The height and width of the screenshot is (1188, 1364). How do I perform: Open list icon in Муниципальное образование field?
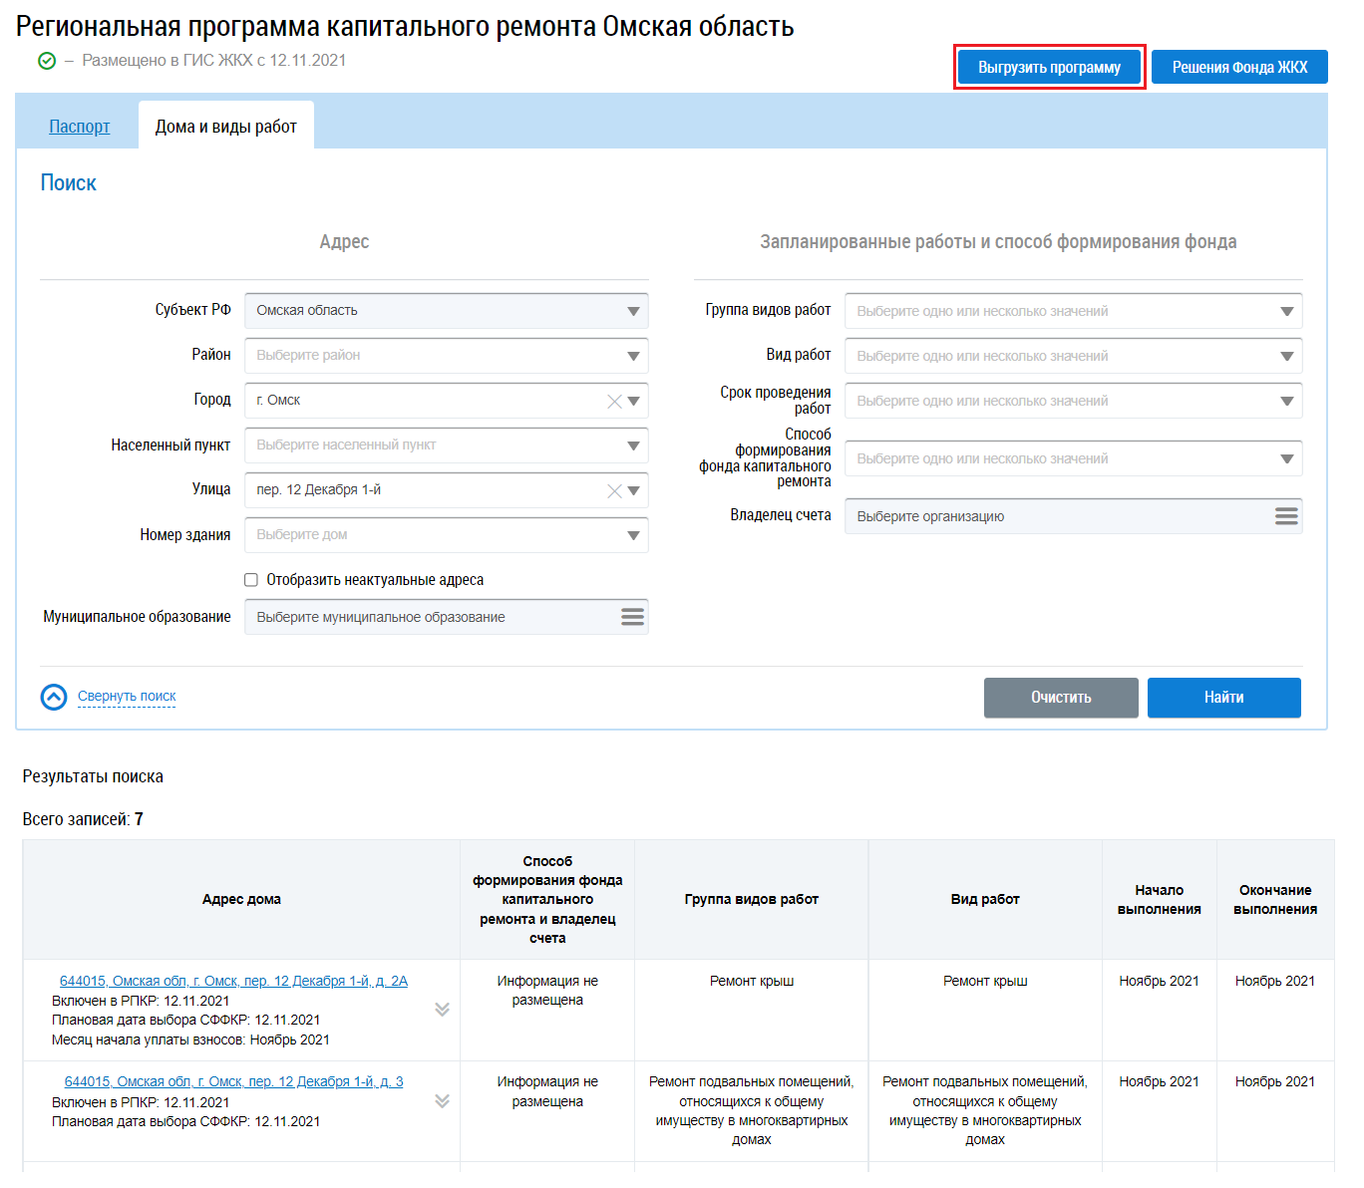(x=632, y=617)
